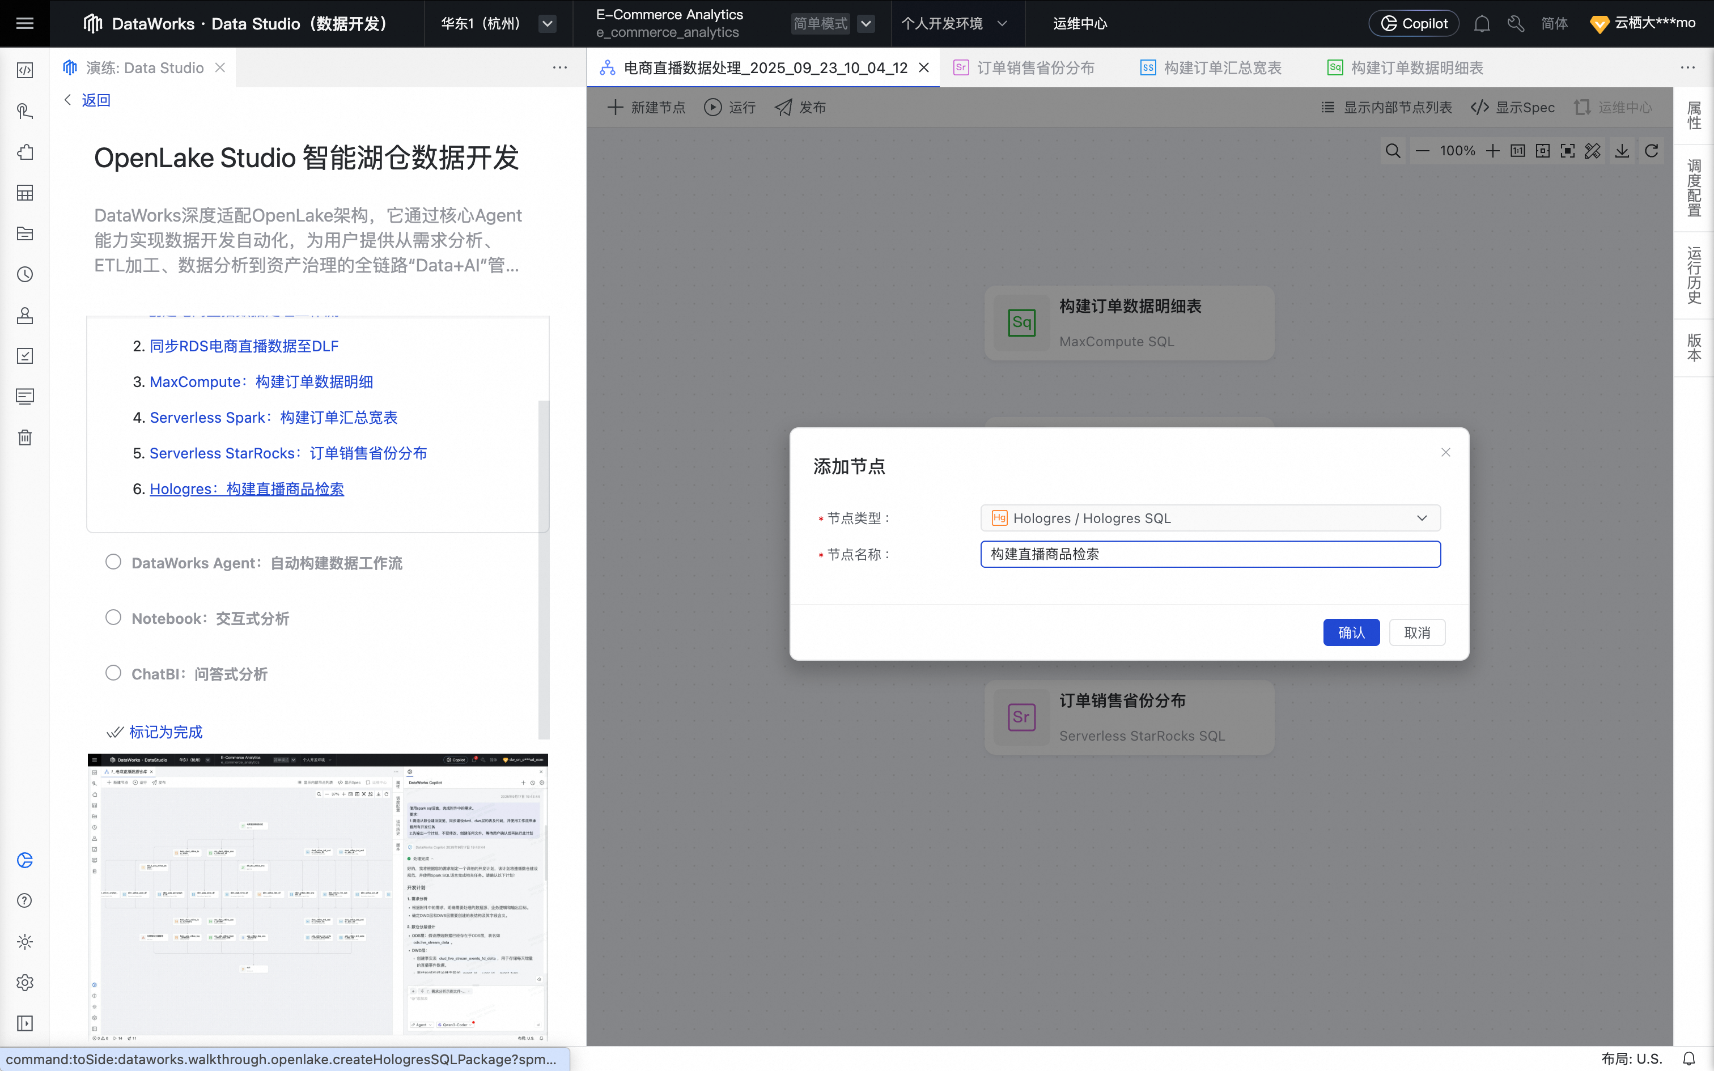Click the canvas refresh icon

coord(1651,151)
